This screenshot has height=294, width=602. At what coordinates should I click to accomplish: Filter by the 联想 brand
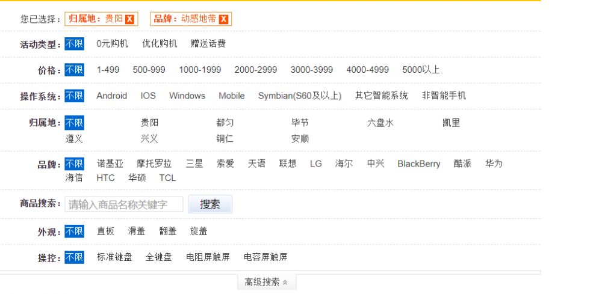tap(288, 164)
